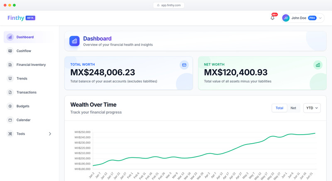Click the Total Worth card icon

184,65
